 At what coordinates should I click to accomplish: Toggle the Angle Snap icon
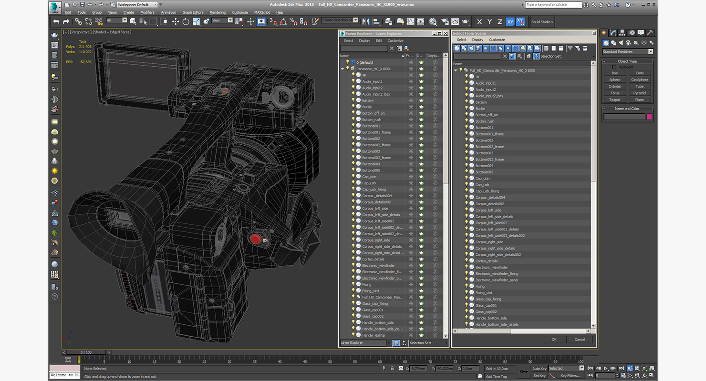pyautogui.click(x=283, y=21)
